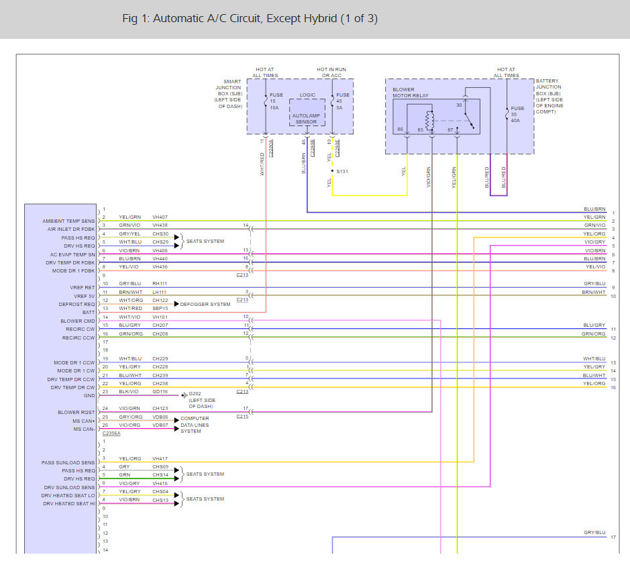Click relay terminal number 86

(x=400, y=129)
